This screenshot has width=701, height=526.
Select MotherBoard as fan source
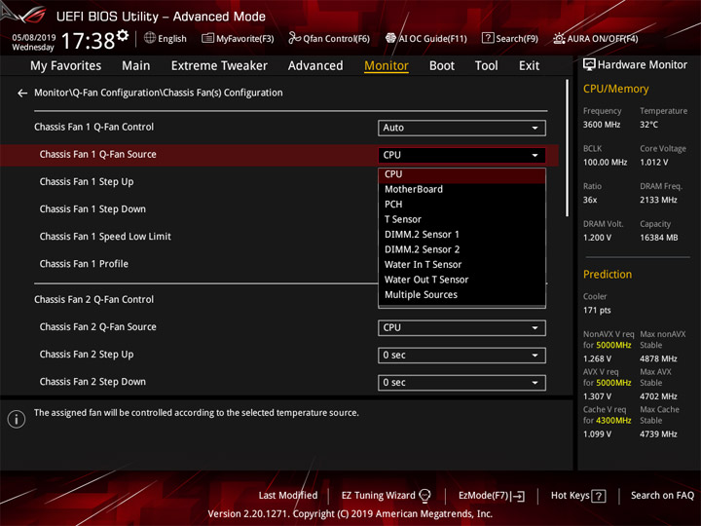coord(461,189)
